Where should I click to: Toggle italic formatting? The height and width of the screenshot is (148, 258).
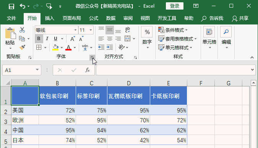47,39
